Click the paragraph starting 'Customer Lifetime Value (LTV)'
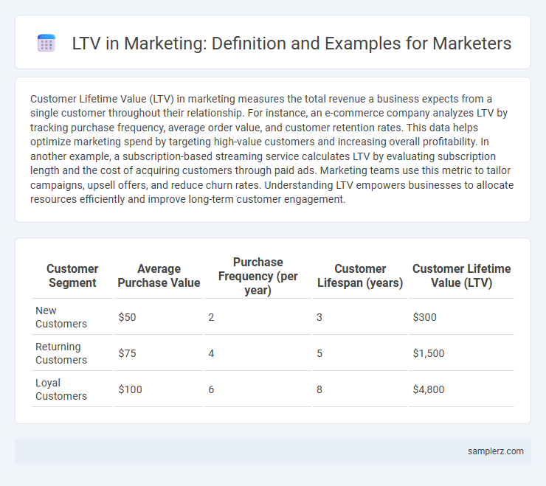 (272, 149)
